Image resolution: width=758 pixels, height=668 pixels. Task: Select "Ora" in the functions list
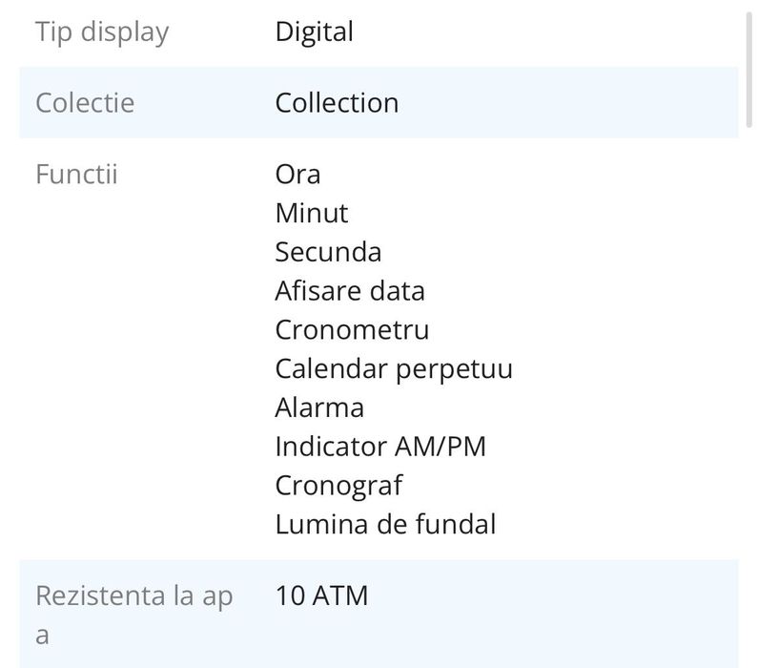[x=297, y=175]
